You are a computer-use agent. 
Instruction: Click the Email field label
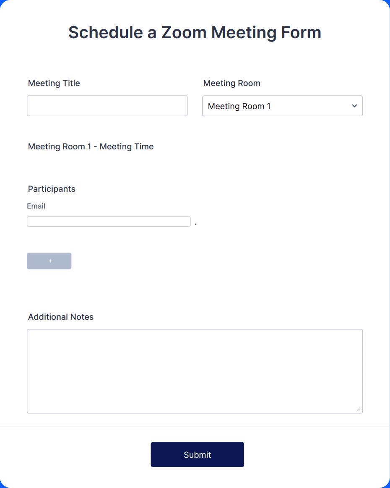(36, 206)
